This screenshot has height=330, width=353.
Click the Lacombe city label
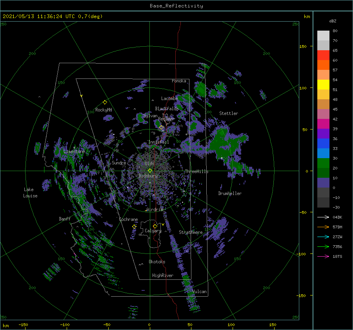(x=169, y=98)
